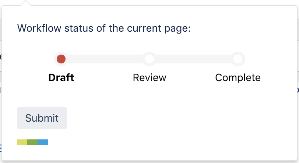299x163 pixels.
Task: Click the blue color block
Action: click(x=43, y=142)
